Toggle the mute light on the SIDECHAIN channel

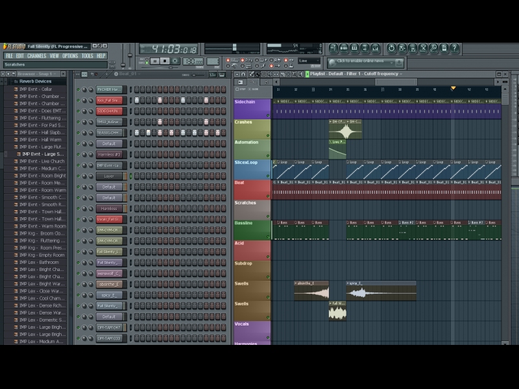point(78,112)
